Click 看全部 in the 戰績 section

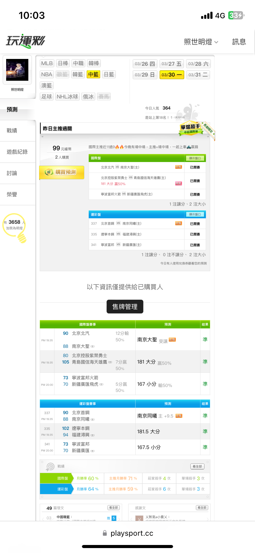[197, 466]
